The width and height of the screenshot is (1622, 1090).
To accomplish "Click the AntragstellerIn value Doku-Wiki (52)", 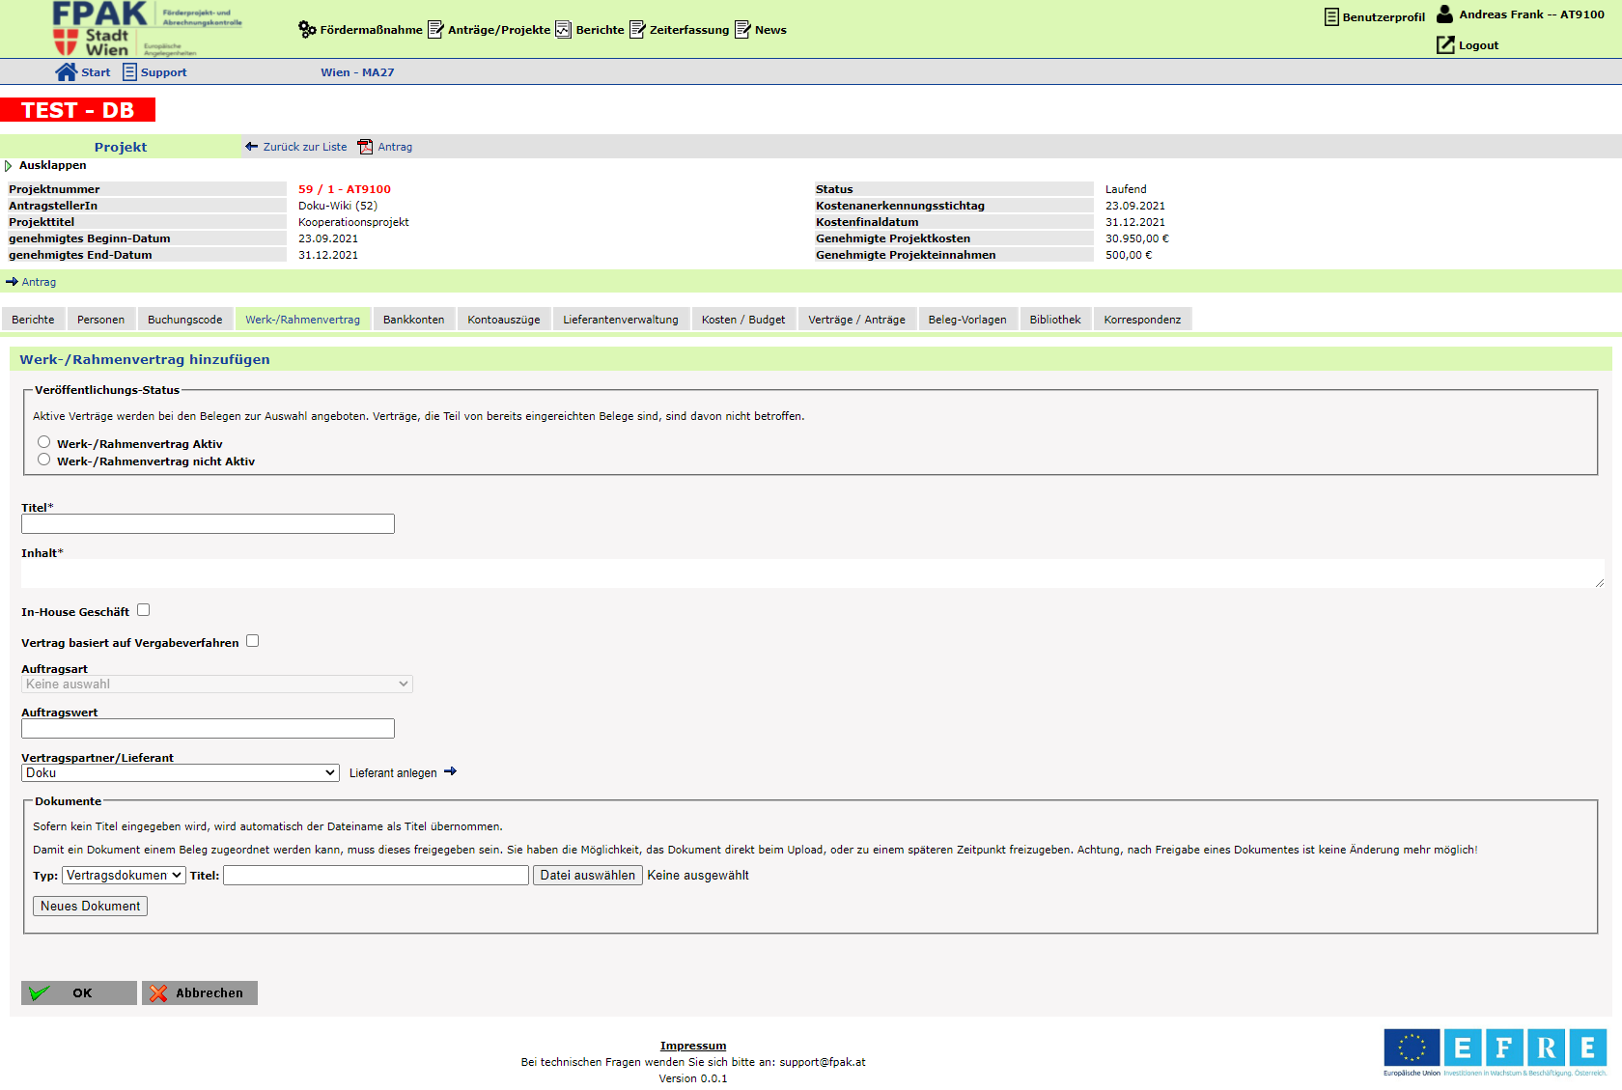I will tap(338, 206).
